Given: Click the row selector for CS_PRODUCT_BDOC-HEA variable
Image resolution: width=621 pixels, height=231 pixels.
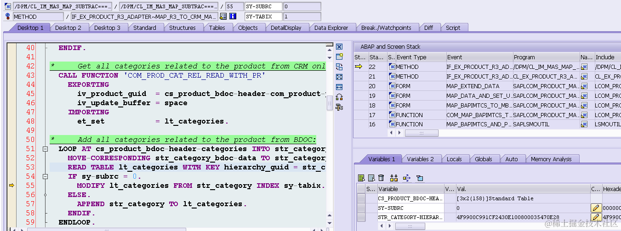Looking at the screenshot, I should point(361,198).
